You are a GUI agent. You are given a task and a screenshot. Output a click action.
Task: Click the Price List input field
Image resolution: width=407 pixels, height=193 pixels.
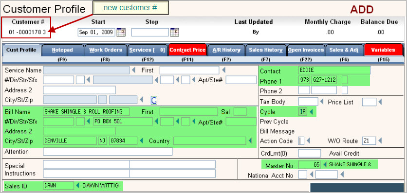(x=370, y=102)
